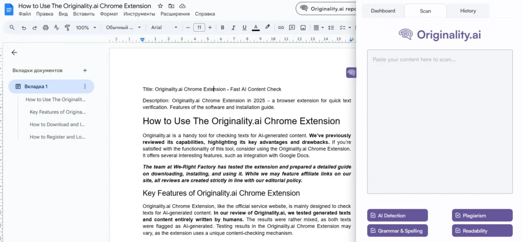
Task: Toggle underline formatting
Action: tap(245, 28)
